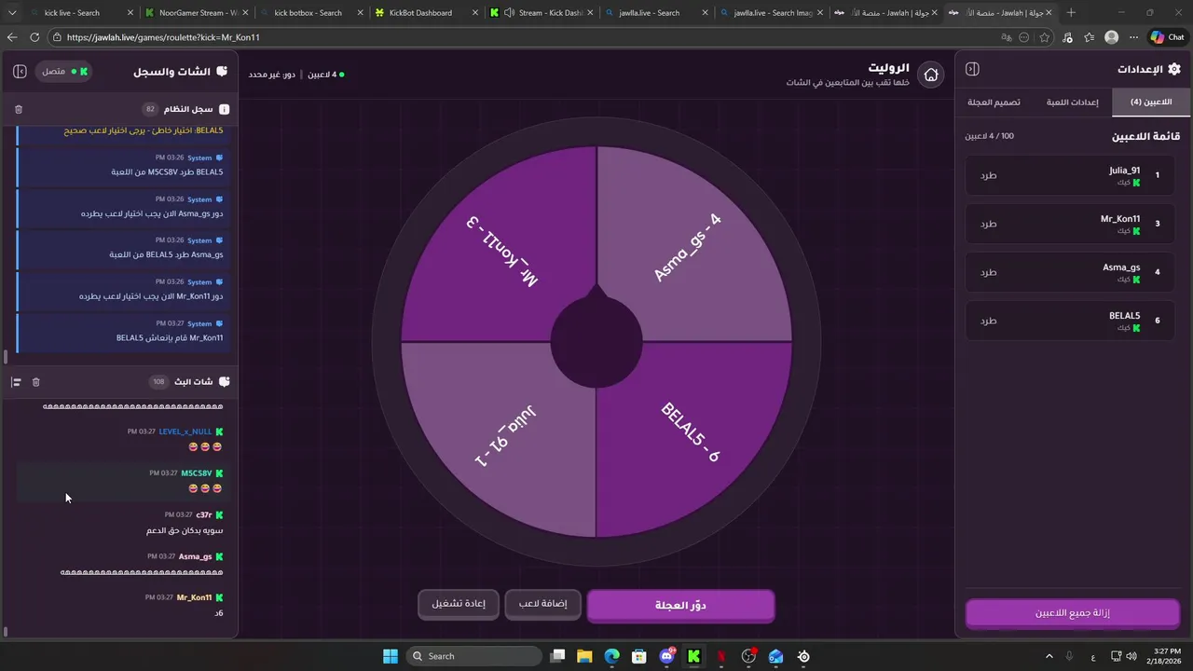Screen dimensions: 1193x671
Task: Open Discord from the taskbar
Action: tap(666, 656)
